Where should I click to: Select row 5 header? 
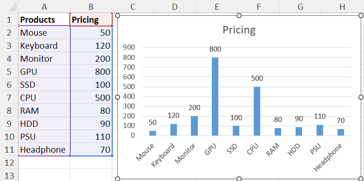click(9, 71)
